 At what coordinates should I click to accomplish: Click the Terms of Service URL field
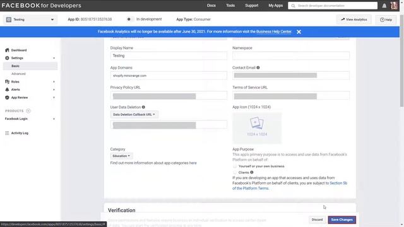point(291,95)
